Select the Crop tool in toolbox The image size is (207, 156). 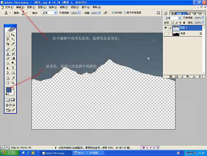8,44
